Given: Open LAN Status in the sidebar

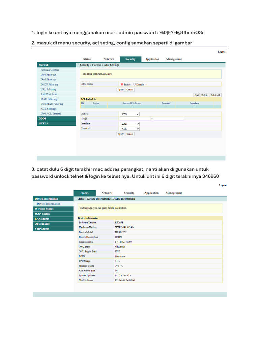Looking at the screenshot, I should coord(53,219).
